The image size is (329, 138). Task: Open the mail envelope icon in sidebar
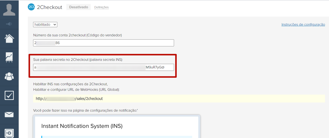click(9, 114)
